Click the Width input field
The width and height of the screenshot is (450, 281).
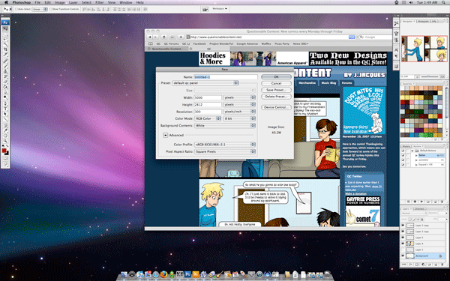208,97
